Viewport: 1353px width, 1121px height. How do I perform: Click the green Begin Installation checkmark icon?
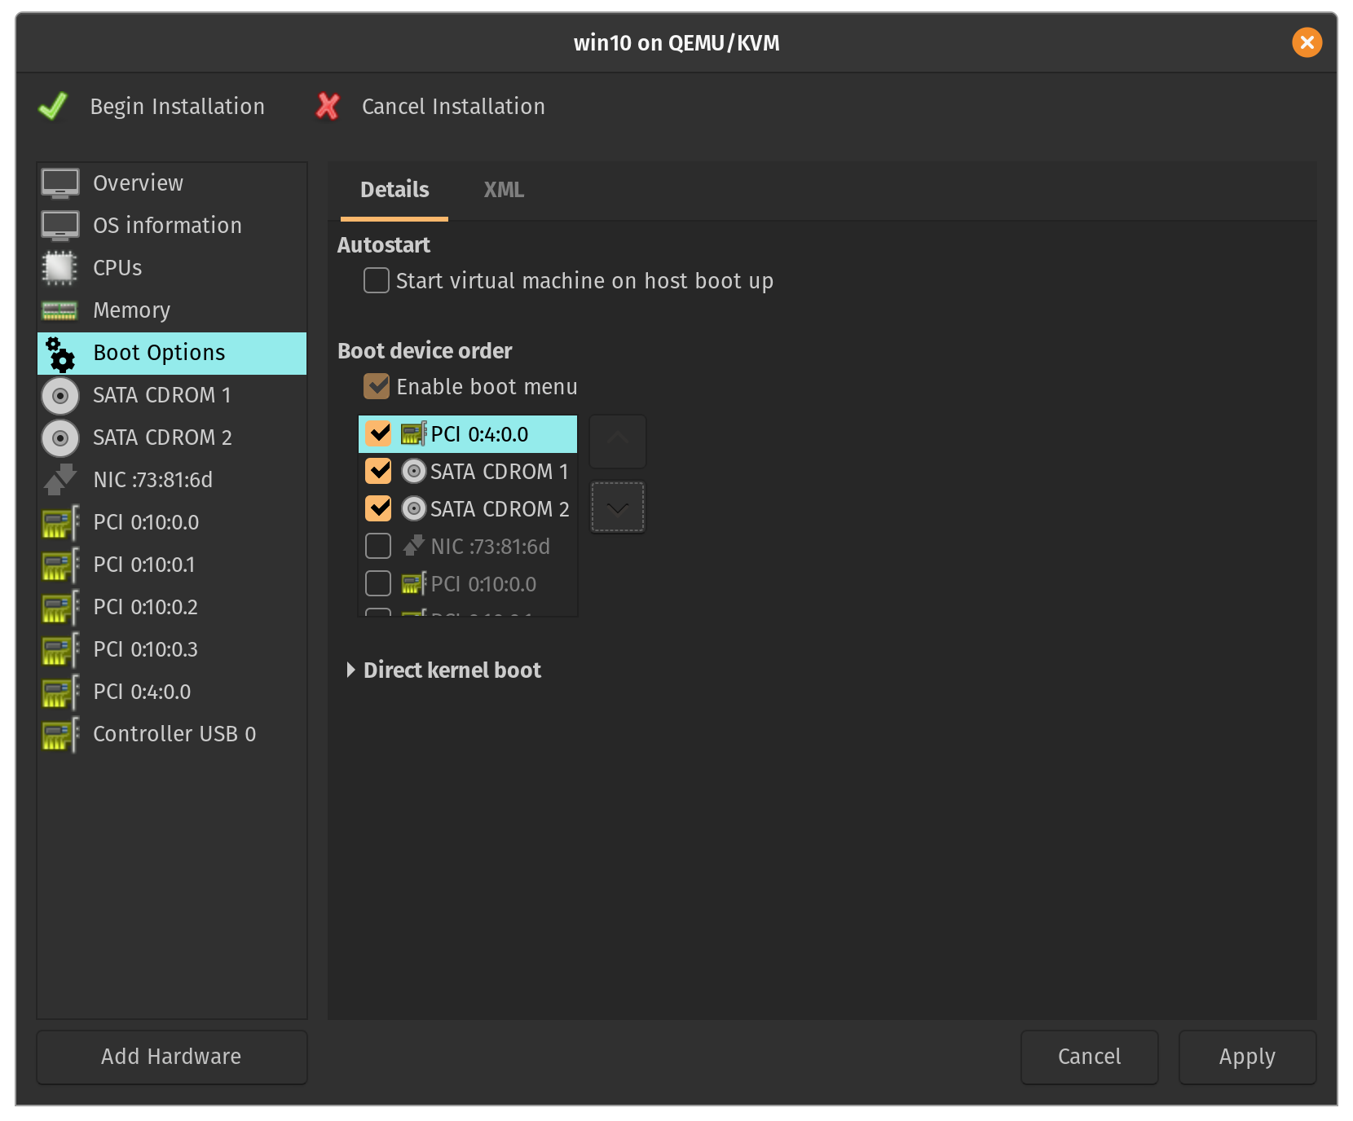pos(53,107)
